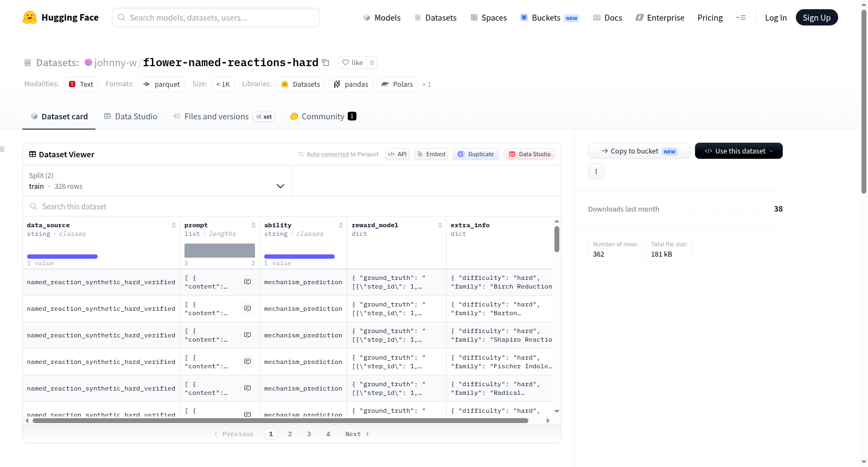The height and width of the screenshot is (467, 868).
Task: Click Next page link
Action: coord(358,434)
